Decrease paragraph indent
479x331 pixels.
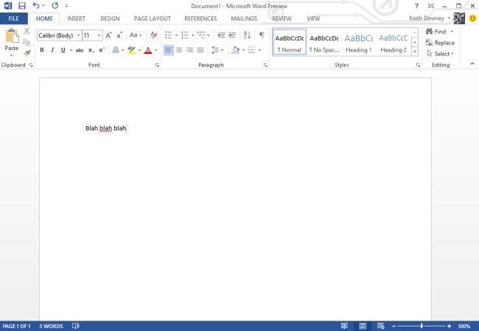pyautogui.click(x=221, y=35)
